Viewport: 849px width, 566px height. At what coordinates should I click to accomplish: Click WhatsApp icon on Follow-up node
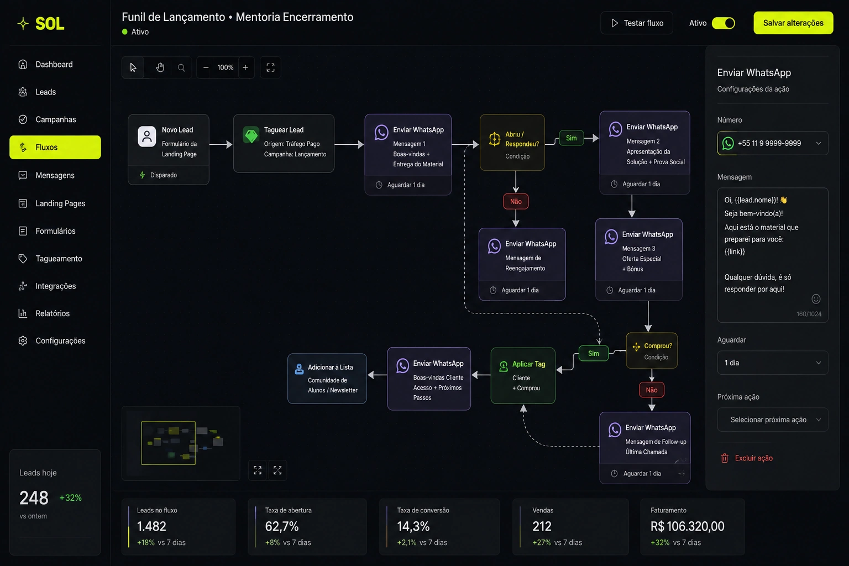[x=615, y=430]
